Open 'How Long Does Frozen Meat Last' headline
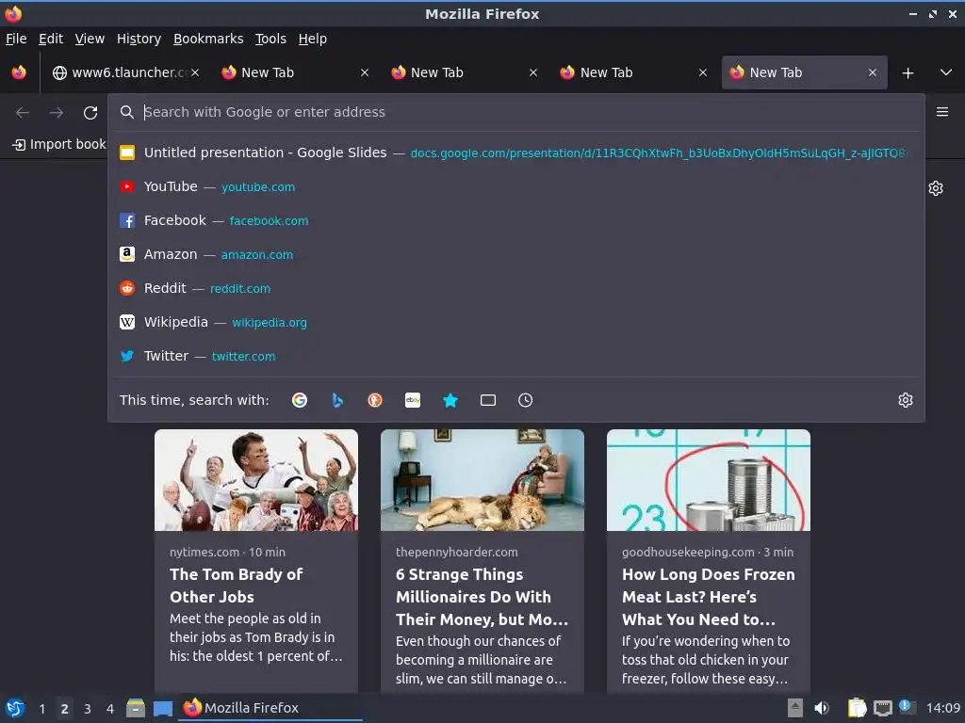Screen dimensions: 965x723 click(x=709, y=597)
